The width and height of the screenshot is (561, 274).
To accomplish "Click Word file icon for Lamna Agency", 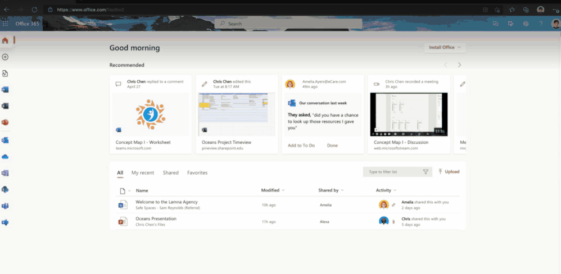I will [123, 205].
